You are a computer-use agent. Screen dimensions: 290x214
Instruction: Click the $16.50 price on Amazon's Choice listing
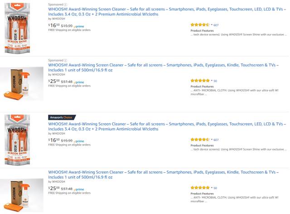(53, 141)
